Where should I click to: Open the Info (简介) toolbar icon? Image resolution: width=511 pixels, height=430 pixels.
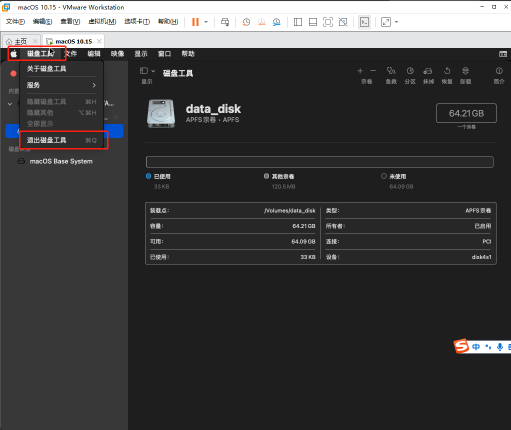(x=499, y=70)
